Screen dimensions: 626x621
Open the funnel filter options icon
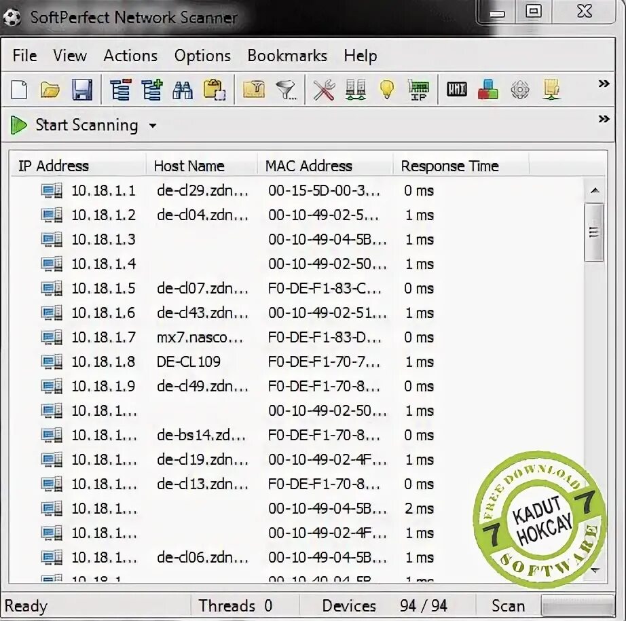[286, 90]
